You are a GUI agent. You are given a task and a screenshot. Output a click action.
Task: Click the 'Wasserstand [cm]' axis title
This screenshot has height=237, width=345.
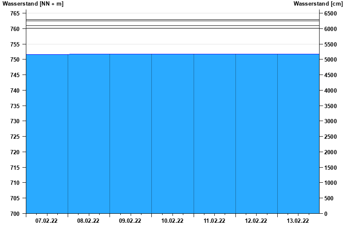318,4
